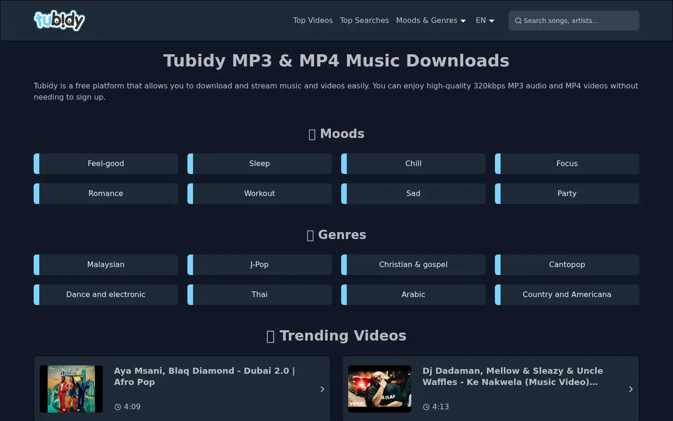Expand Moods & Genres dropdown
This screenshot has width=673, height=421.
pyautogui.click(x=431, y=21)
